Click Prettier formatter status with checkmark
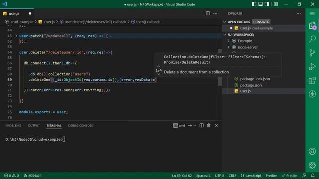Viewport: 319px width, 179px height. 289,175
